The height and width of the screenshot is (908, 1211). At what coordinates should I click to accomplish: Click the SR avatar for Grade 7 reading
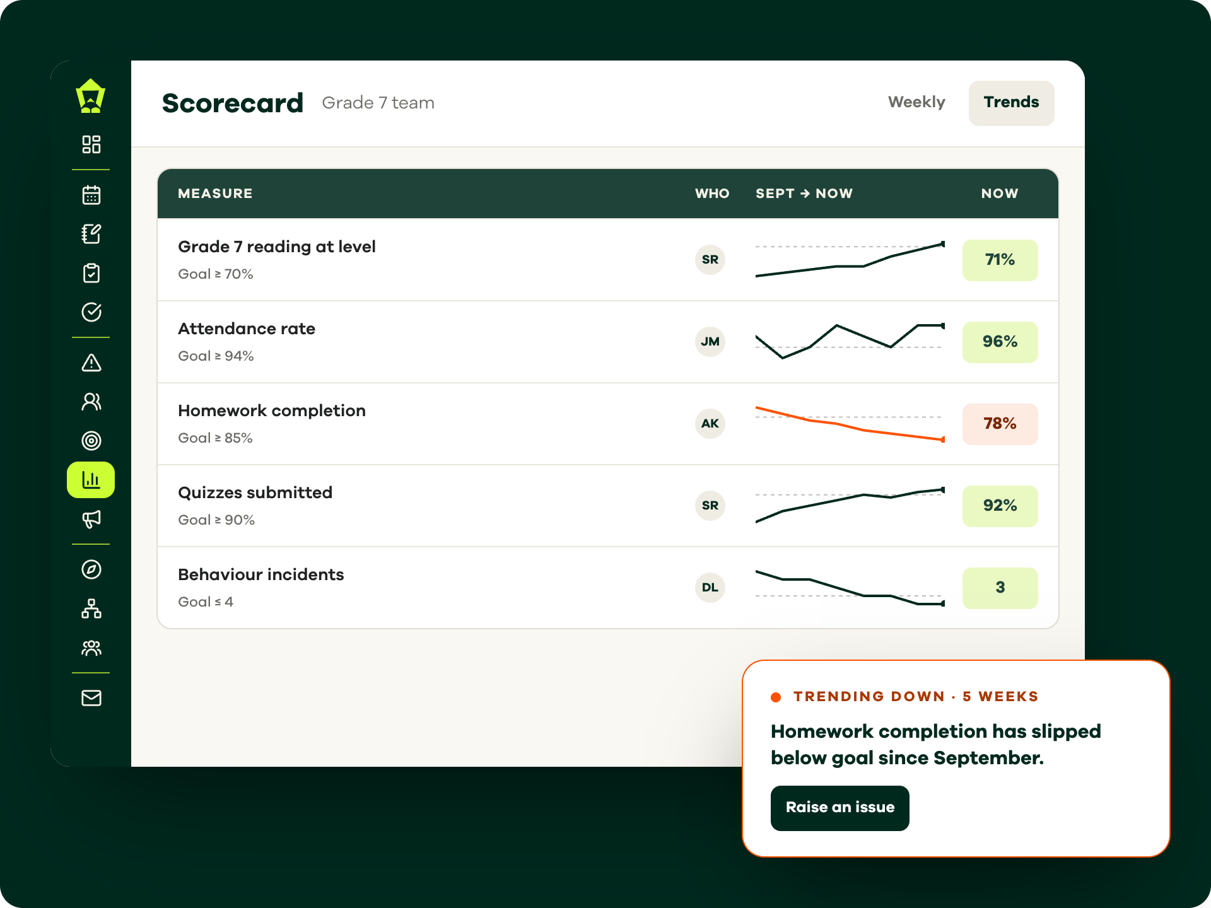click(710, 259)
